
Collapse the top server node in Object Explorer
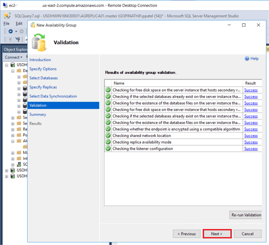click(x=7, y=65)
